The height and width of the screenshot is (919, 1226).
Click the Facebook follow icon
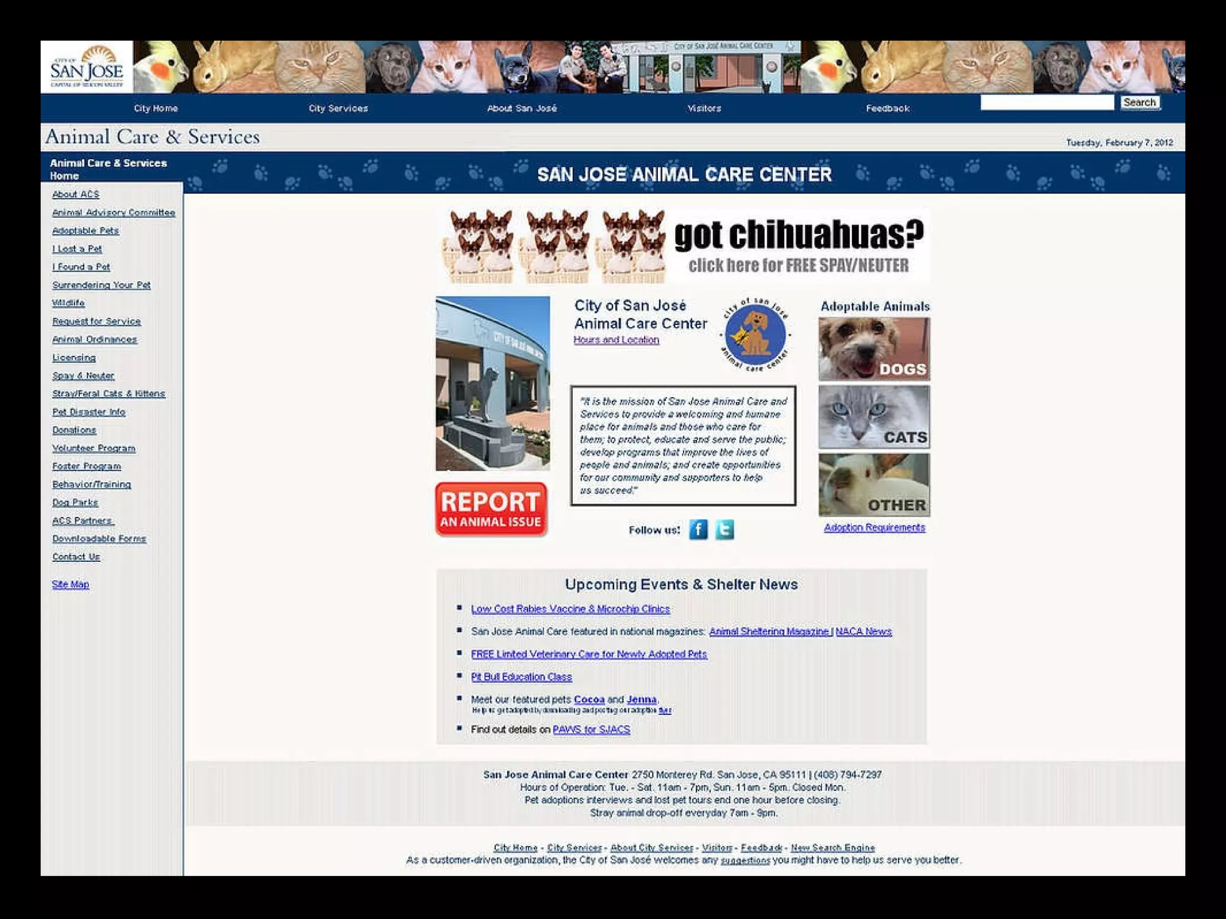(x=698, y=530)
